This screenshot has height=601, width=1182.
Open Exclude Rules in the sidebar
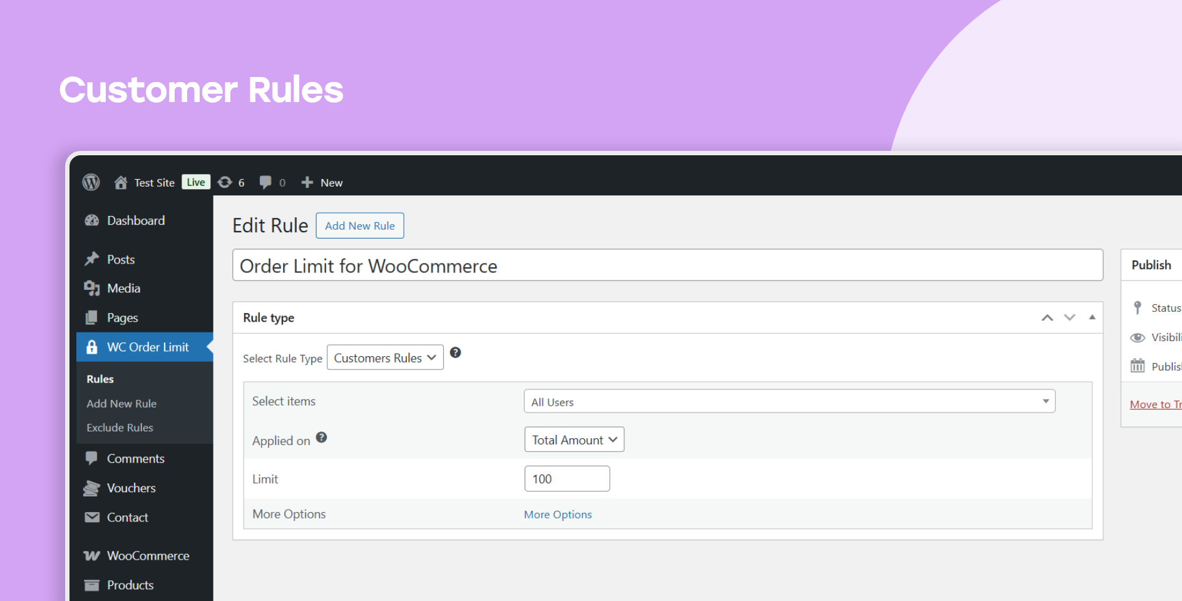[x=120, y=428]
